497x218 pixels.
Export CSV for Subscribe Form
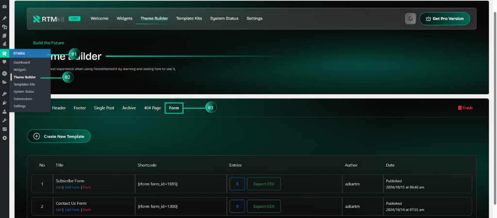coord(264,184)
